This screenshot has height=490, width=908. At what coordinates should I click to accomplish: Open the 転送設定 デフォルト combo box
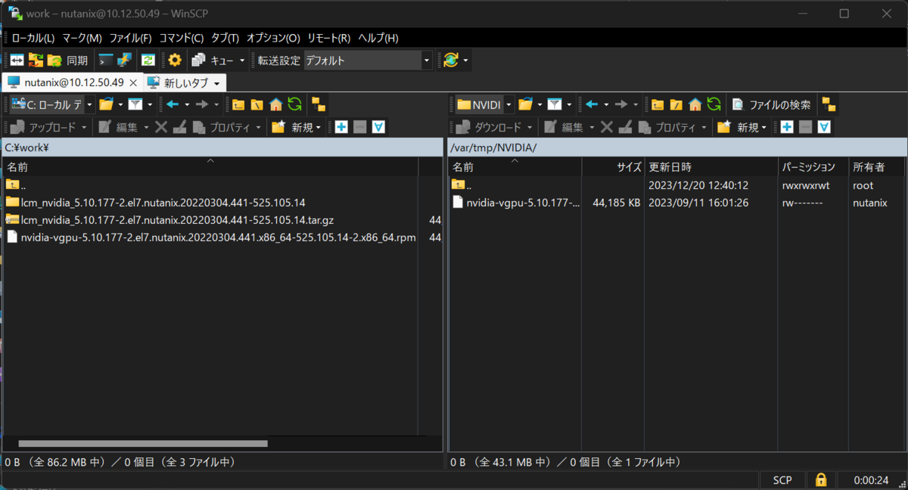(368, 60)
